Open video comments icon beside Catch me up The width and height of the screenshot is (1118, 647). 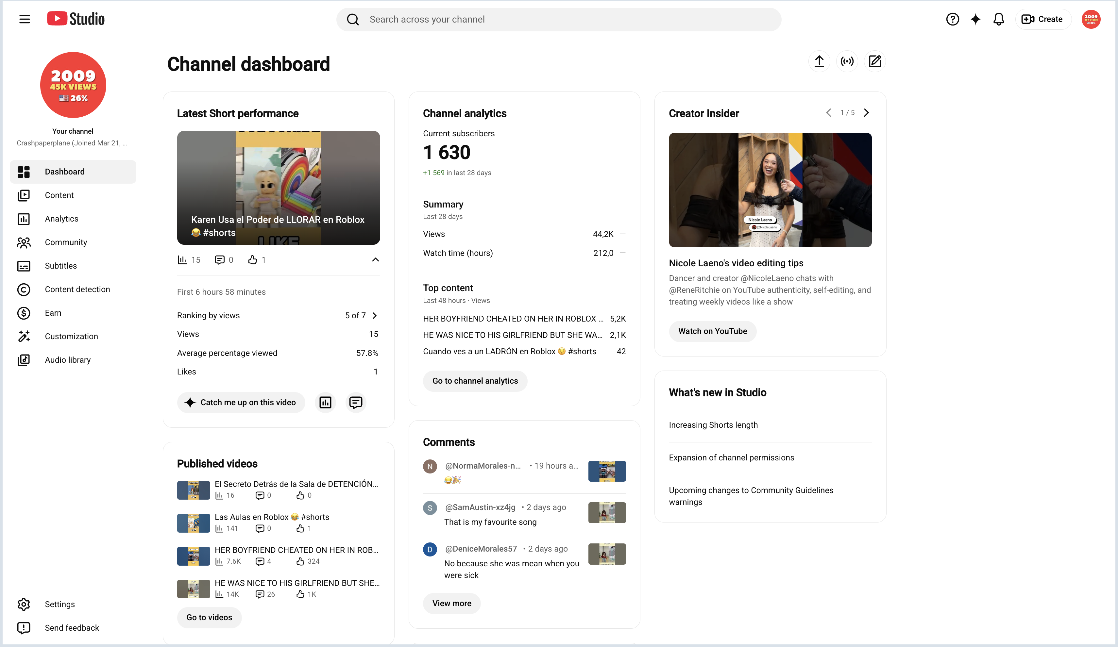(x=355, y=402)
